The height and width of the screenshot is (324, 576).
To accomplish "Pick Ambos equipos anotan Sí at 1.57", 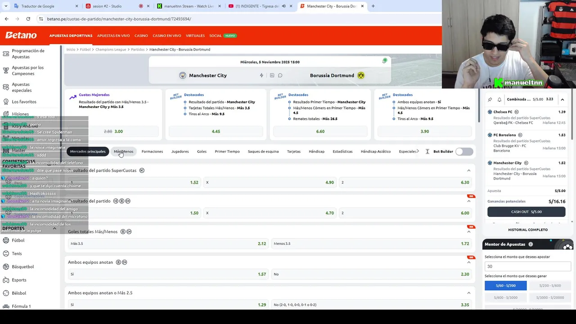I will point(168,274).
